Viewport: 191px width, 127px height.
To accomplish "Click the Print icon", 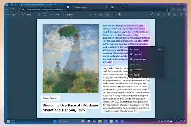I will [x=159, y=15].
